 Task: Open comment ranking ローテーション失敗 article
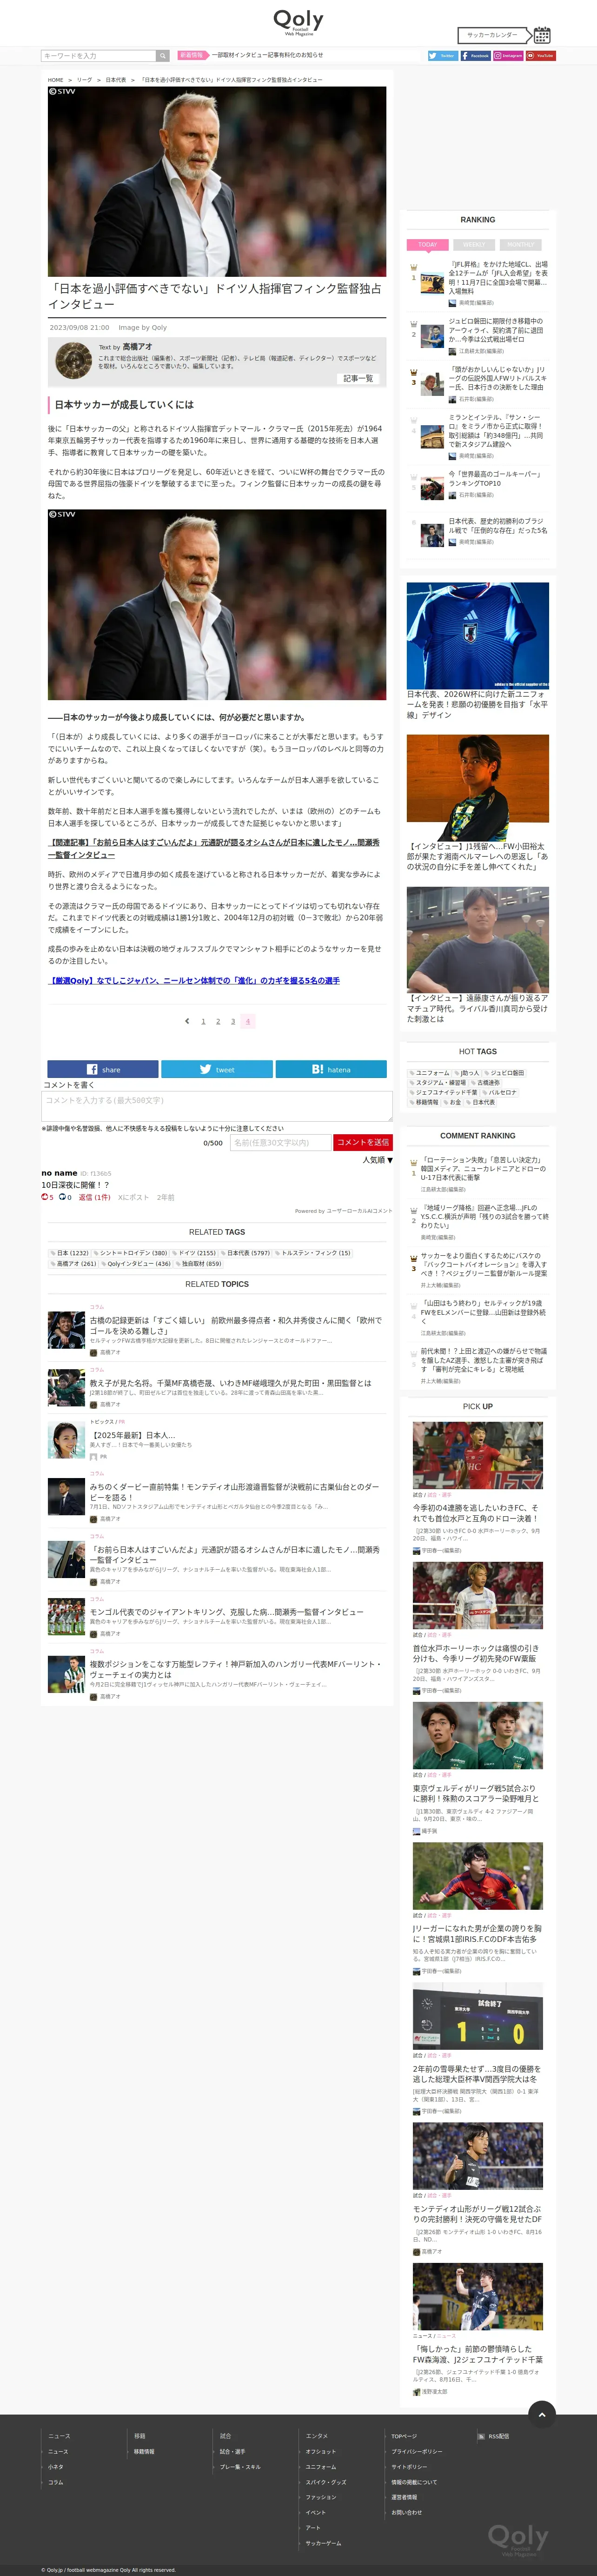(484, 1169)
